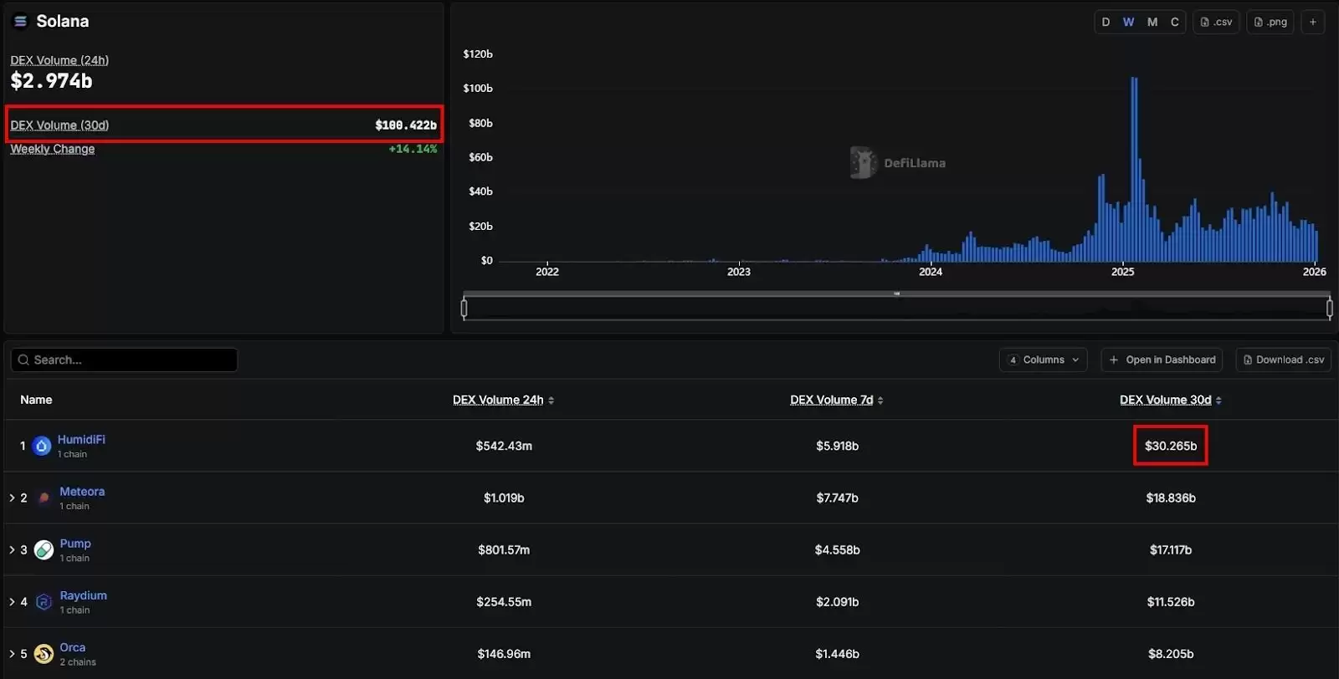The image size is (1339, 679).
Task: Click the DEX Volume (30d) label
Action: (x=59, y=125)
